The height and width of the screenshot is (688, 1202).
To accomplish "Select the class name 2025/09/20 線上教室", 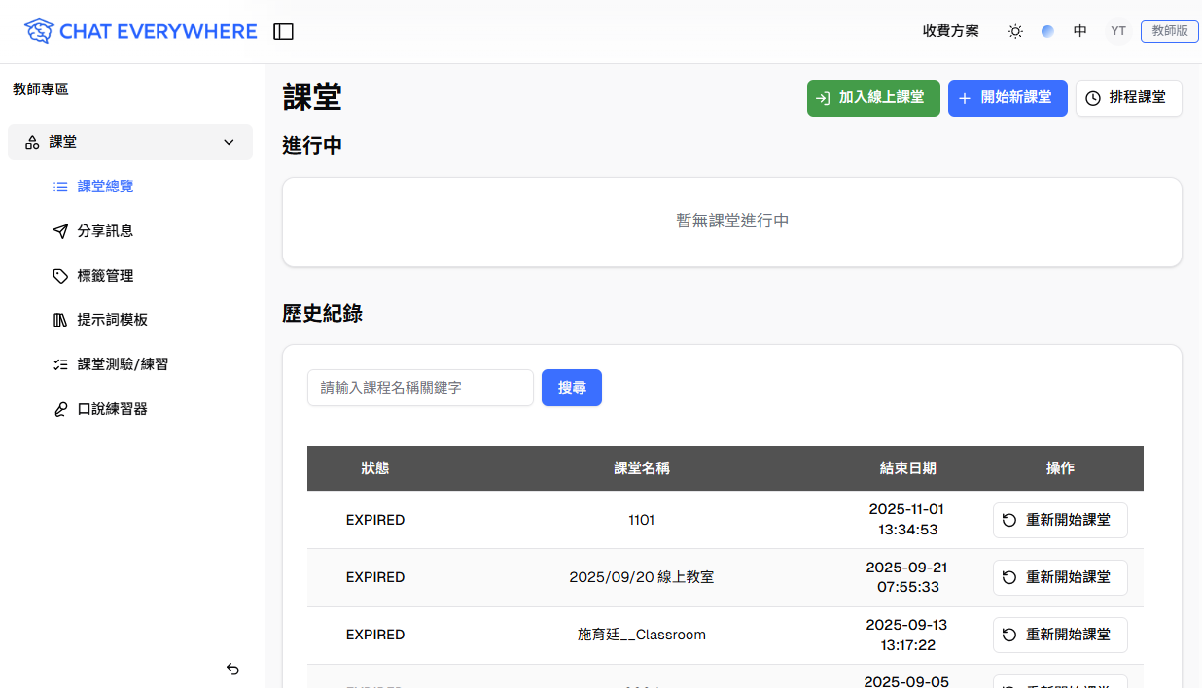I will pos(642,577).
